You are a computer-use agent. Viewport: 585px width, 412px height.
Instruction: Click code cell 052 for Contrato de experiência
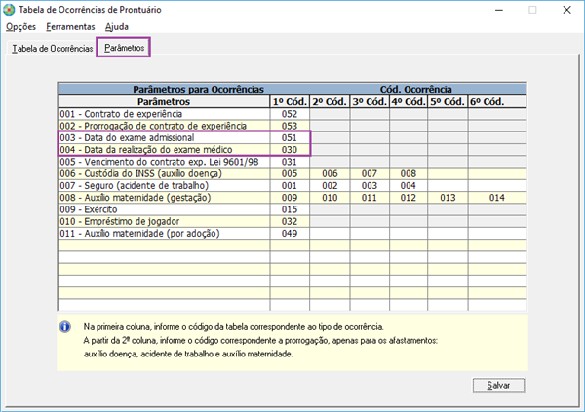[290, 114]
